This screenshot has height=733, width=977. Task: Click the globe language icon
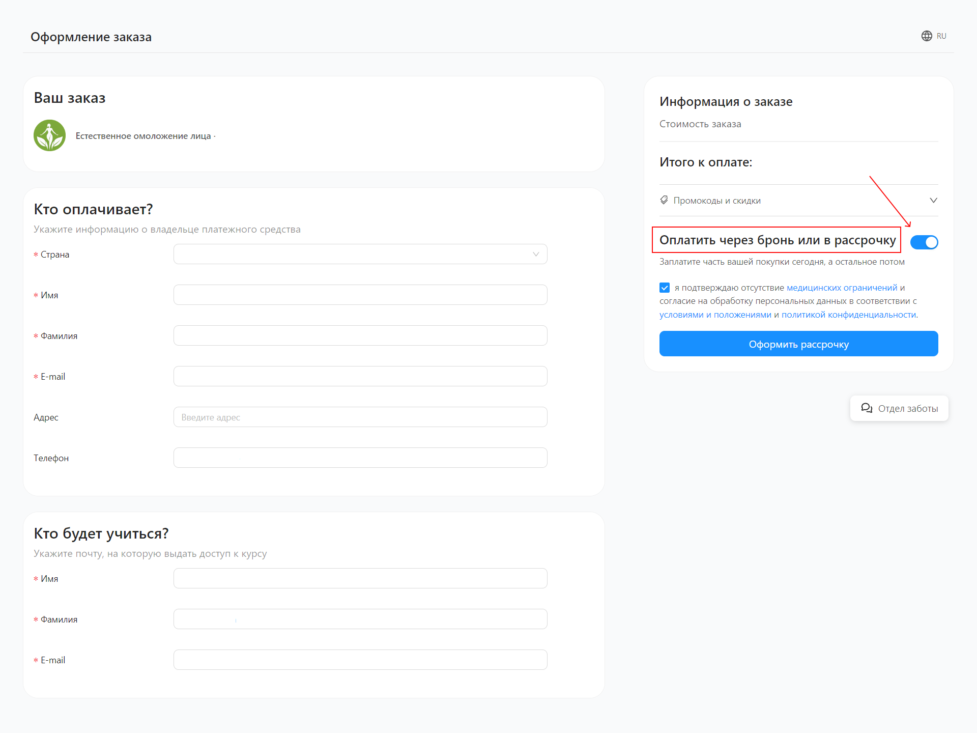click(927, 36)
